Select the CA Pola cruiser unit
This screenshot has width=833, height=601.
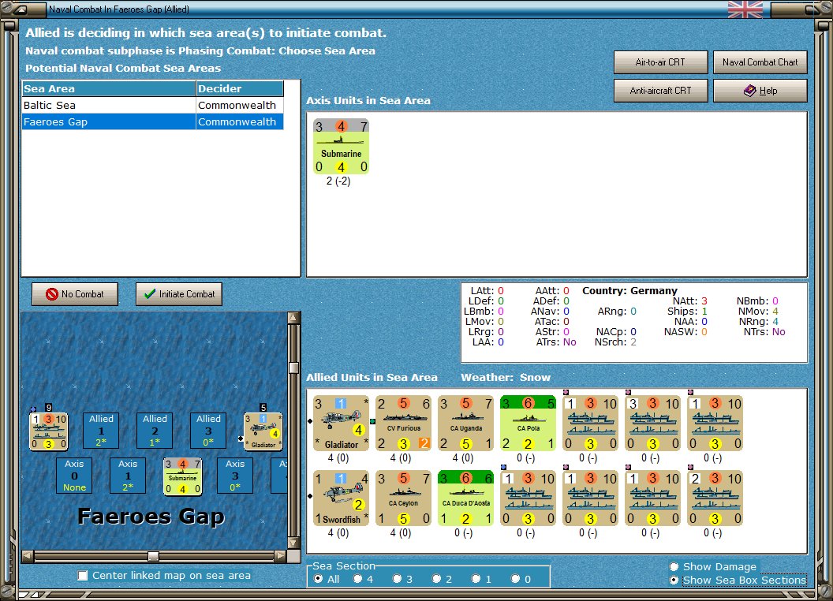pyautogui.click(x=528, y=423)
